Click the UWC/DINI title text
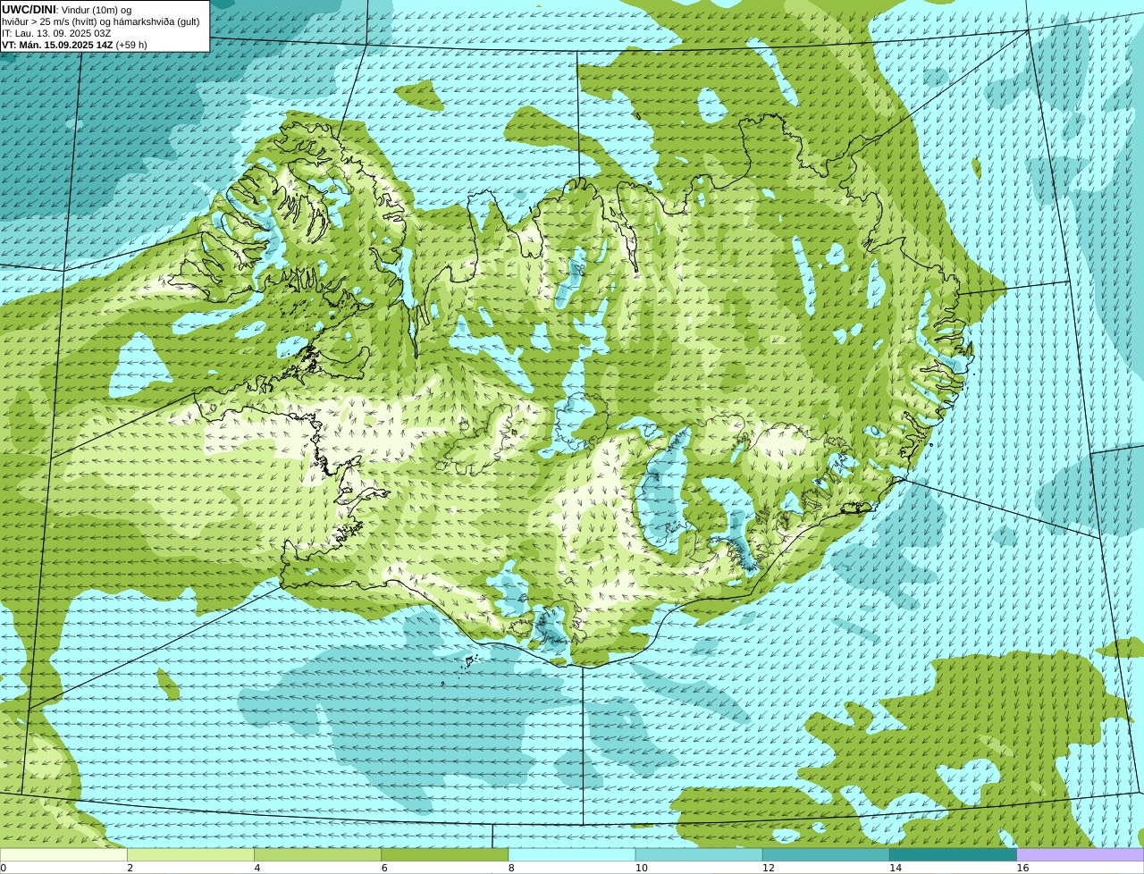The image size is (1144, 874). pyautogui.click(x=29, y=9)
